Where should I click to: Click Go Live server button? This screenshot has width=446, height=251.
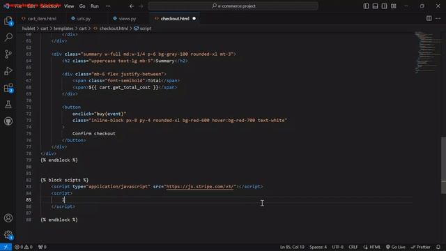(x=396, y=247)
